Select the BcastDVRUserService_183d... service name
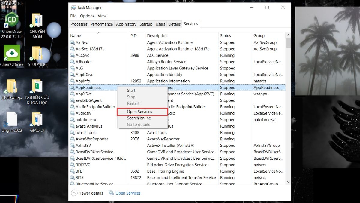Screen dimensions: 360x203 point(101,158)
